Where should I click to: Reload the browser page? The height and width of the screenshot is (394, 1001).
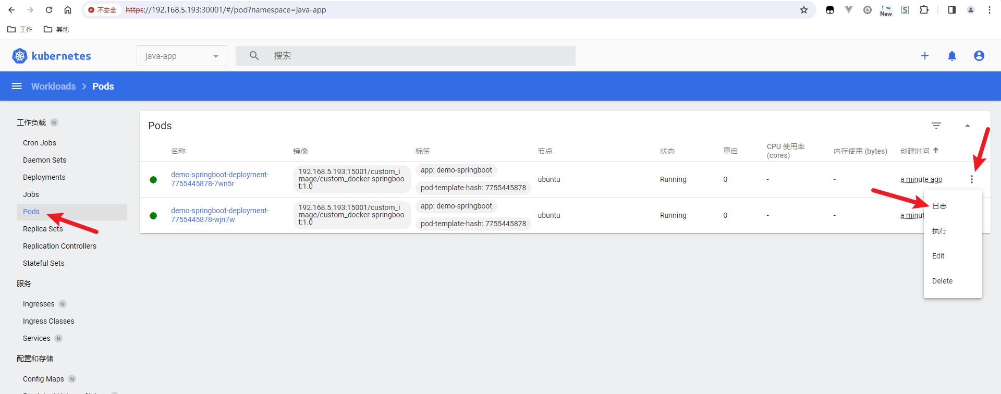pyautogui.click(x=49, y=10)
